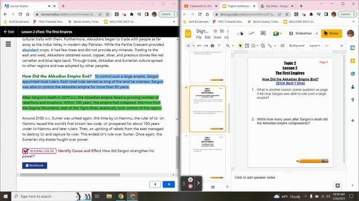The image size is (359, 201).
Task: Choose the Text box tool
Action: click(247, 46)
